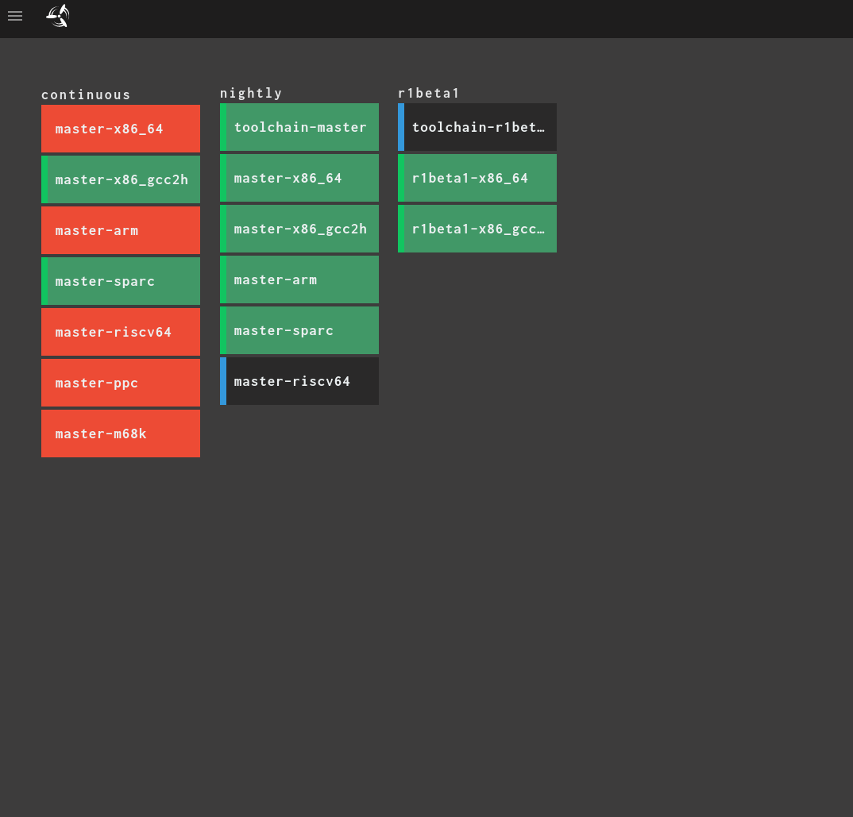Open the r1beta1-x86_64 build details

[477, 177]
